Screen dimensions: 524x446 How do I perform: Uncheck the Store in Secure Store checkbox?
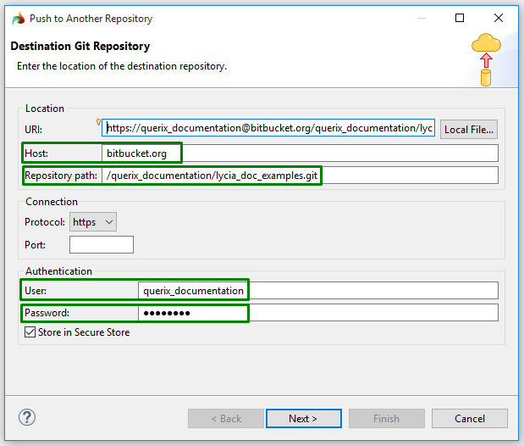tap(30, 333)
